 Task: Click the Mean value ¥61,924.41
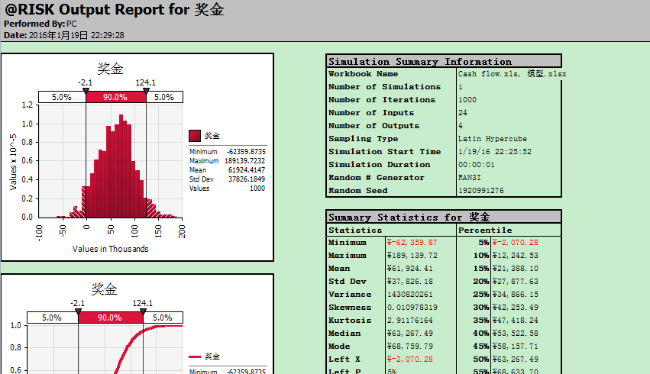pyautogui.click(x=409, y=269)
